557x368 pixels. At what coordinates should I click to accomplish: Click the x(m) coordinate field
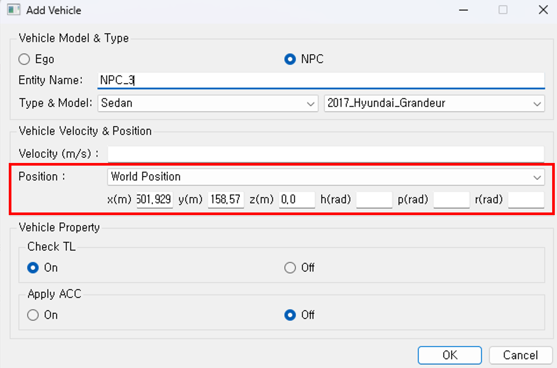click(x=155, y=200)
